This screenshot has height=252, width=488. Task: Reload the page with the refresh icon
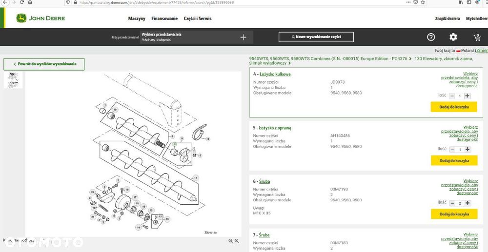tap(22, 2)
